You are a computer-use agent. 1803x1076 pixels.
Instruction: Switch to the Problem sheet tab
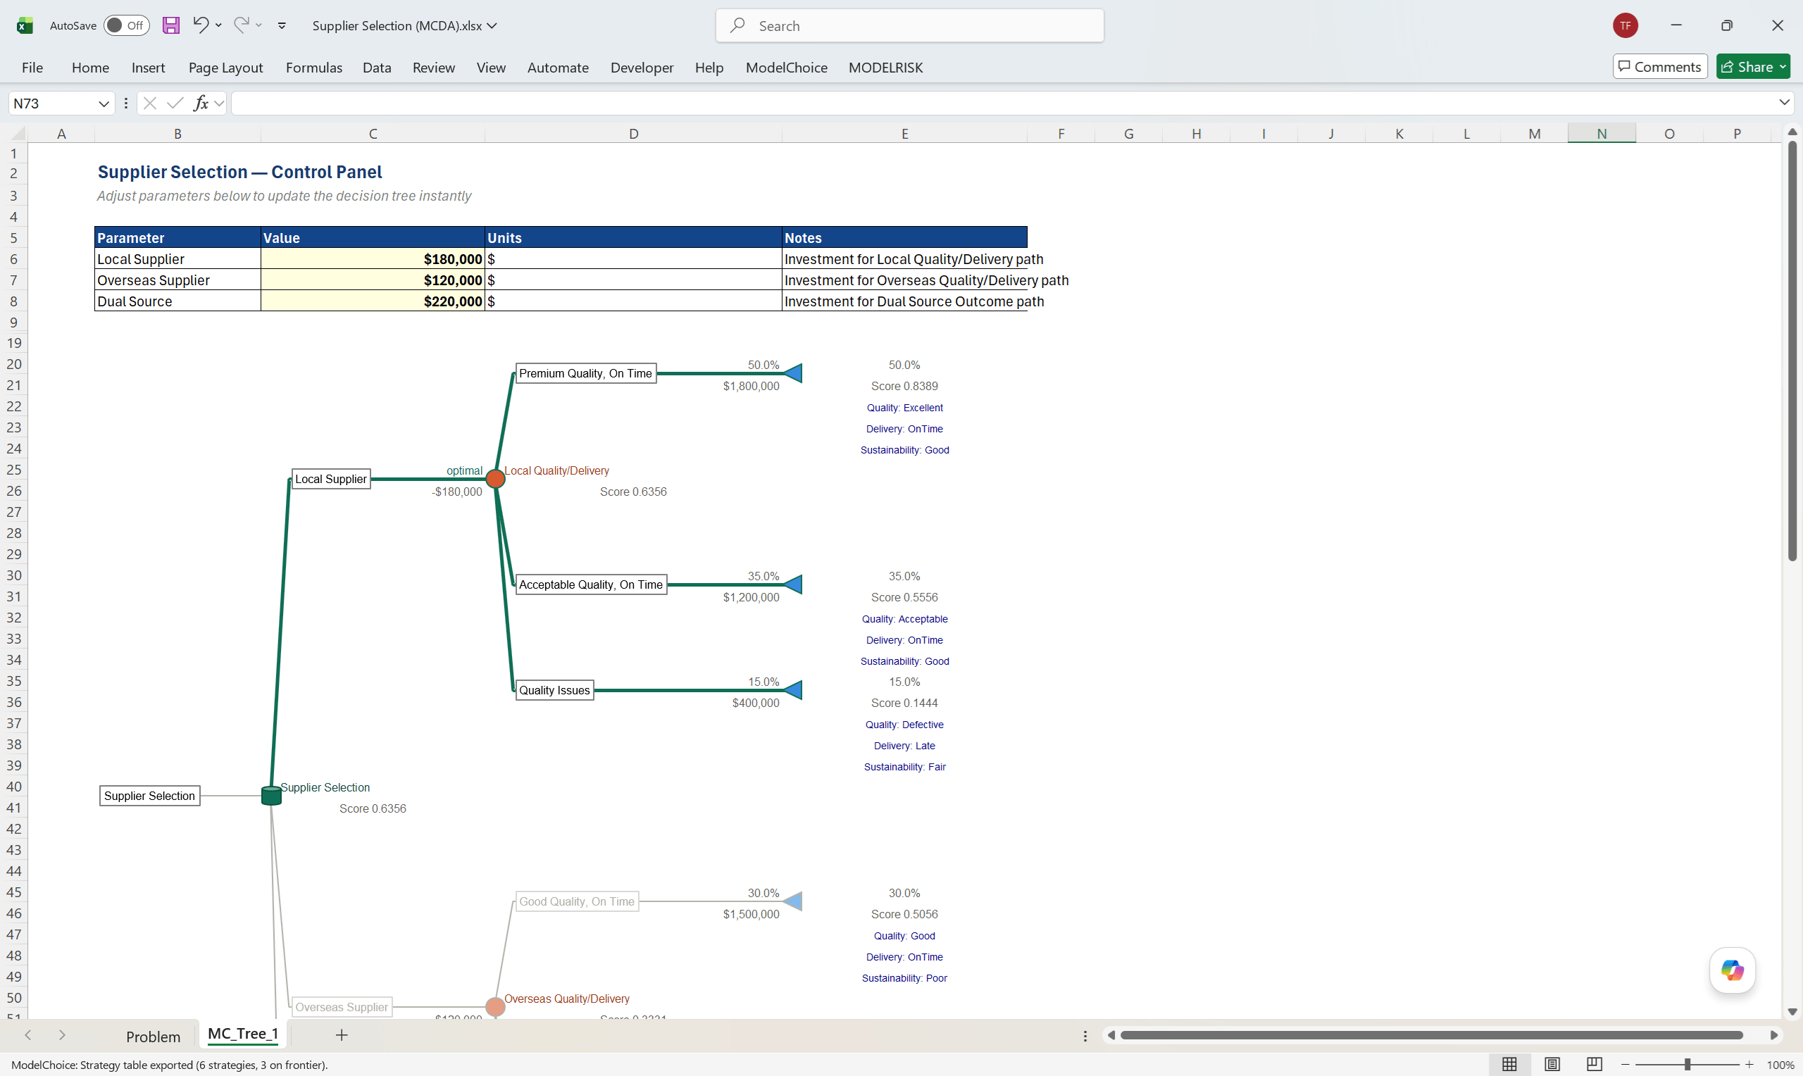(153, 1036)
